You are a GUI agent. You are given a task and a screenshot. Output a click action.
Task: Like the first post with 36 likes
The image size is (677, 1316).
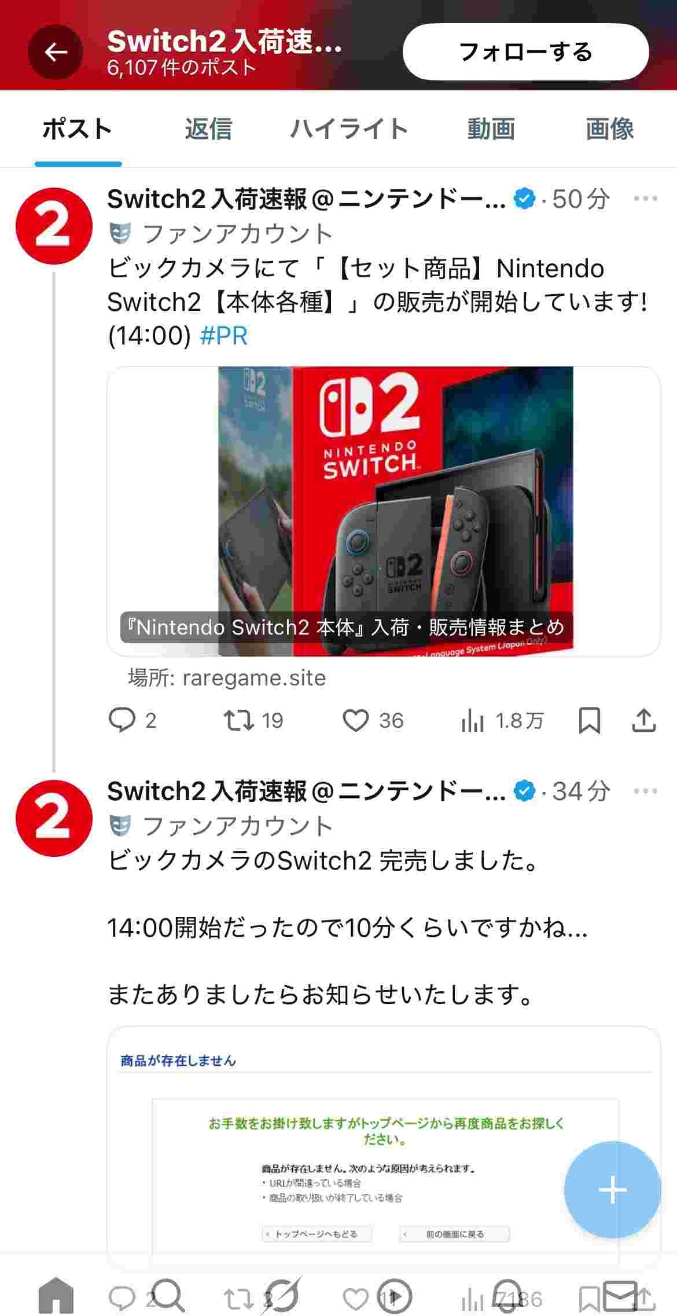[x=373, y=721]
